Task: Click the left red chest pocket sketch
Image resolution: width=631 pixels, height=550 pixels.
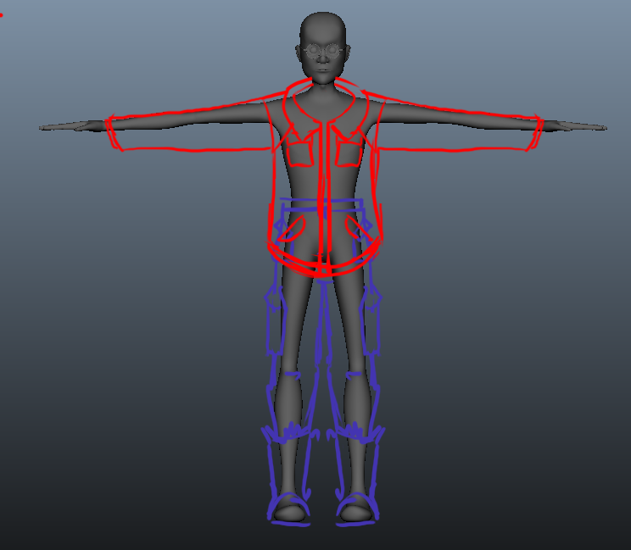Action: [299, 150]
